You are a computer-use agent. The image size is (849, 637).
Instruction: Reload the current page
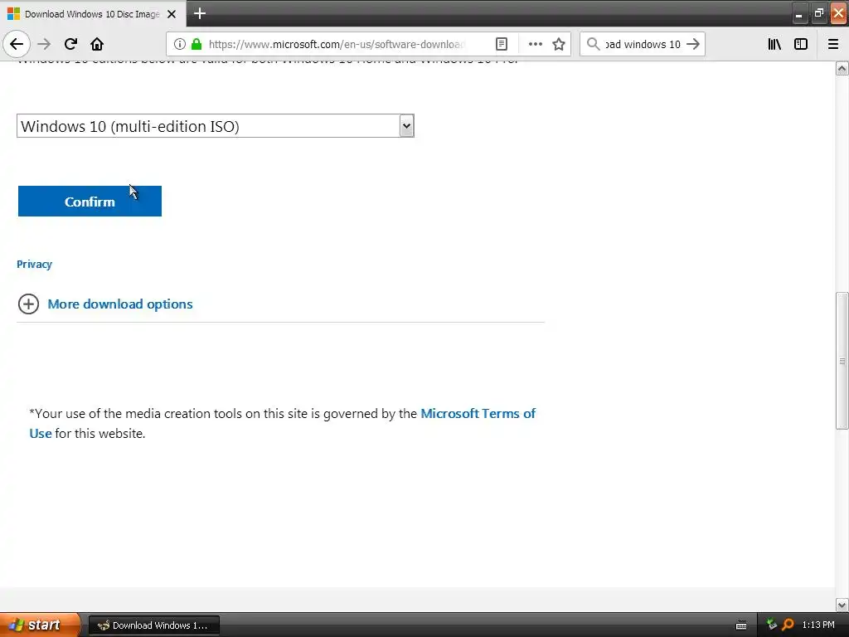70,44
